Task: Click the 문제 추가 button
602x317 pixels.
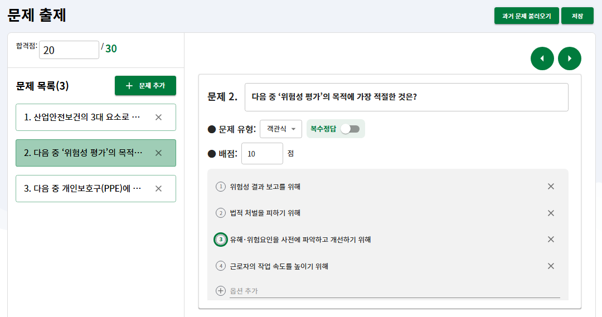Action: pos(145,86)
